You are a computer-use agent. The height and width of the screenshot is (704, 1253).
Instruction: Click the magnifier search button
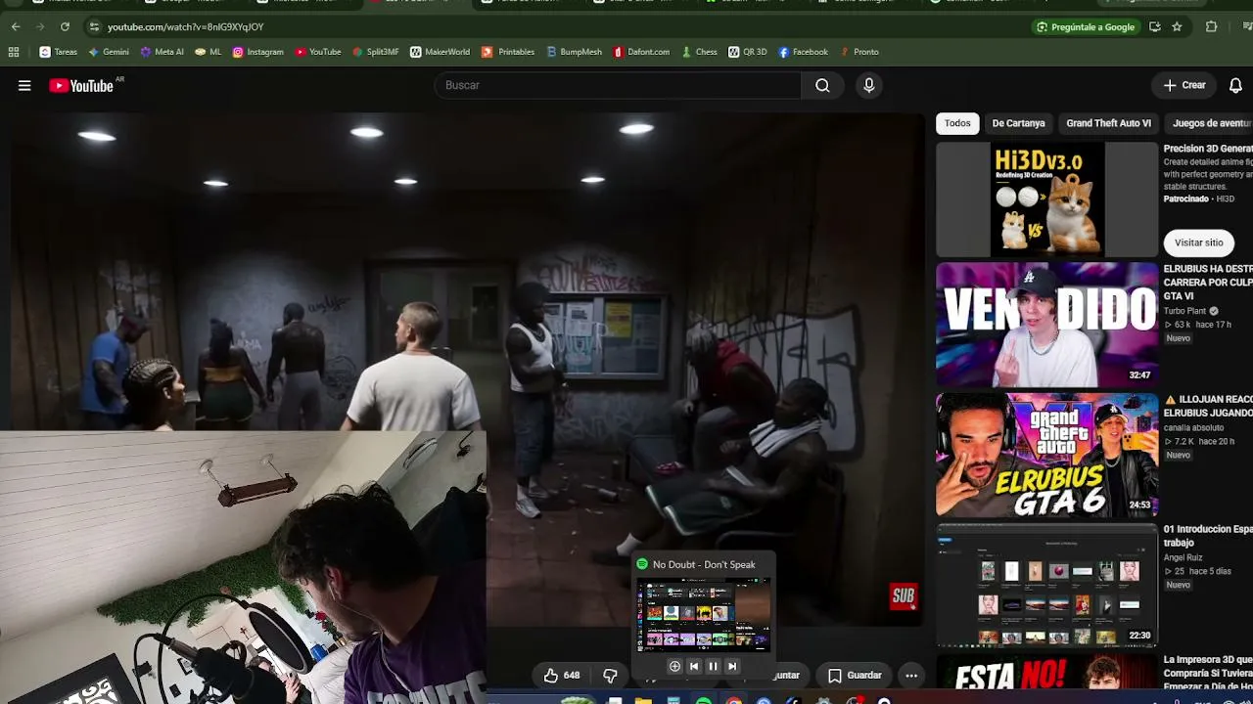pos(822,85)
